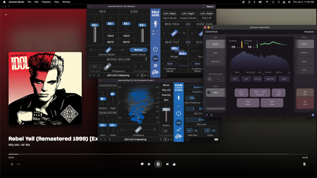Click Redo in the Midside plugin
317x178 pixels.
(94, 75)
